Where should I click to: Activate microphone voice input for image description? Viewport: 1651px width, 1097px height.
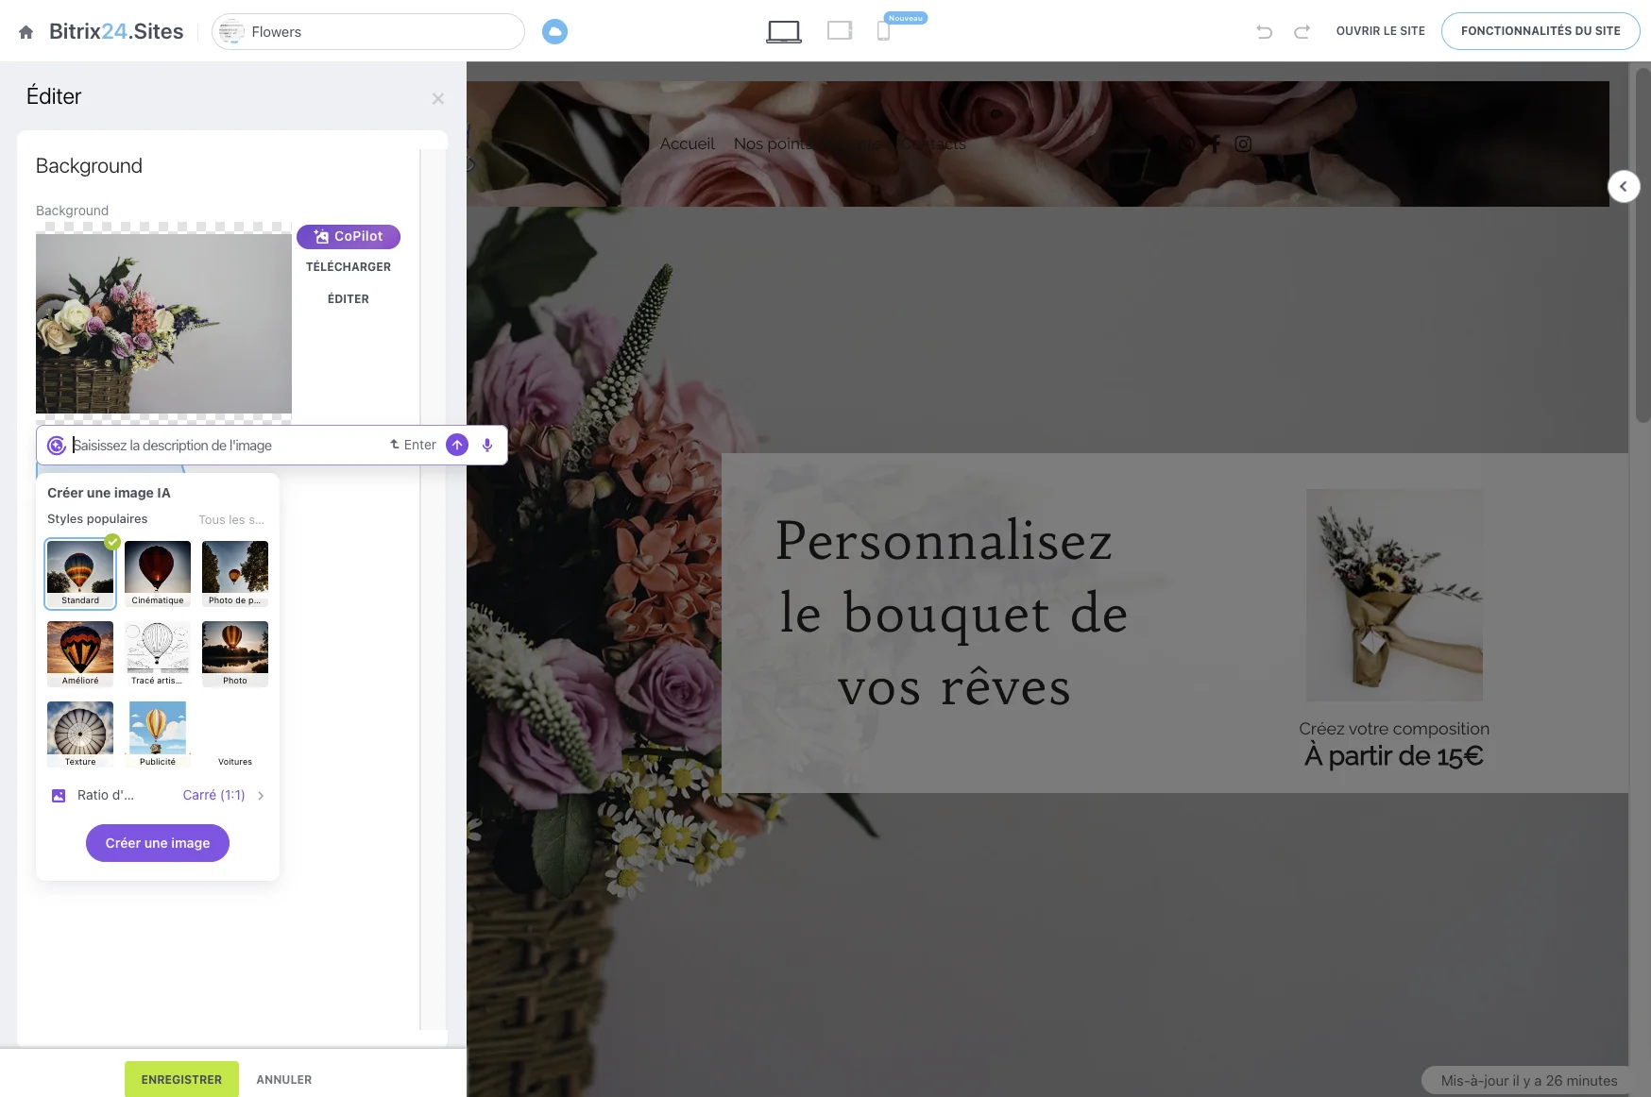click(x=487, y=446)
